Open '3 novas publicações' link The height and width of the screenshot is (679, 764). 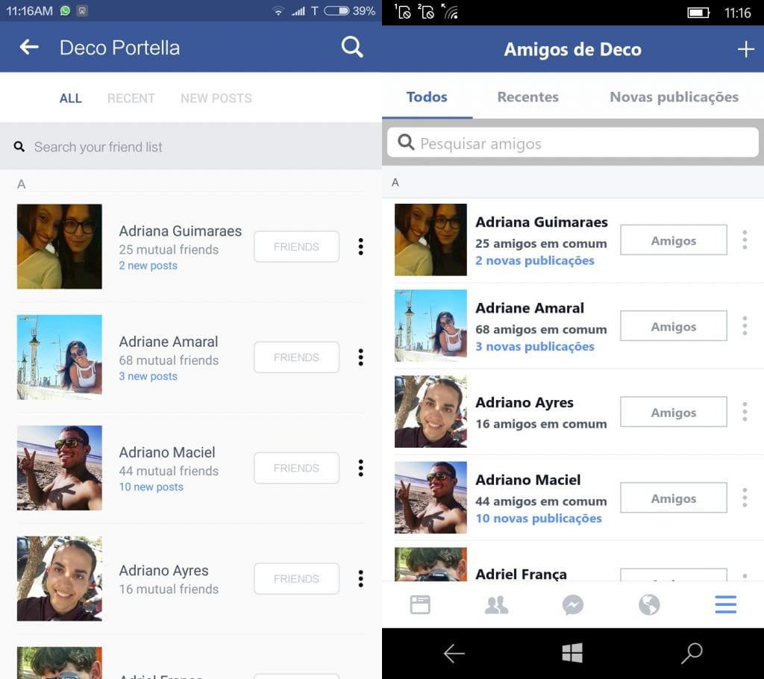click(x=534, y=346)
